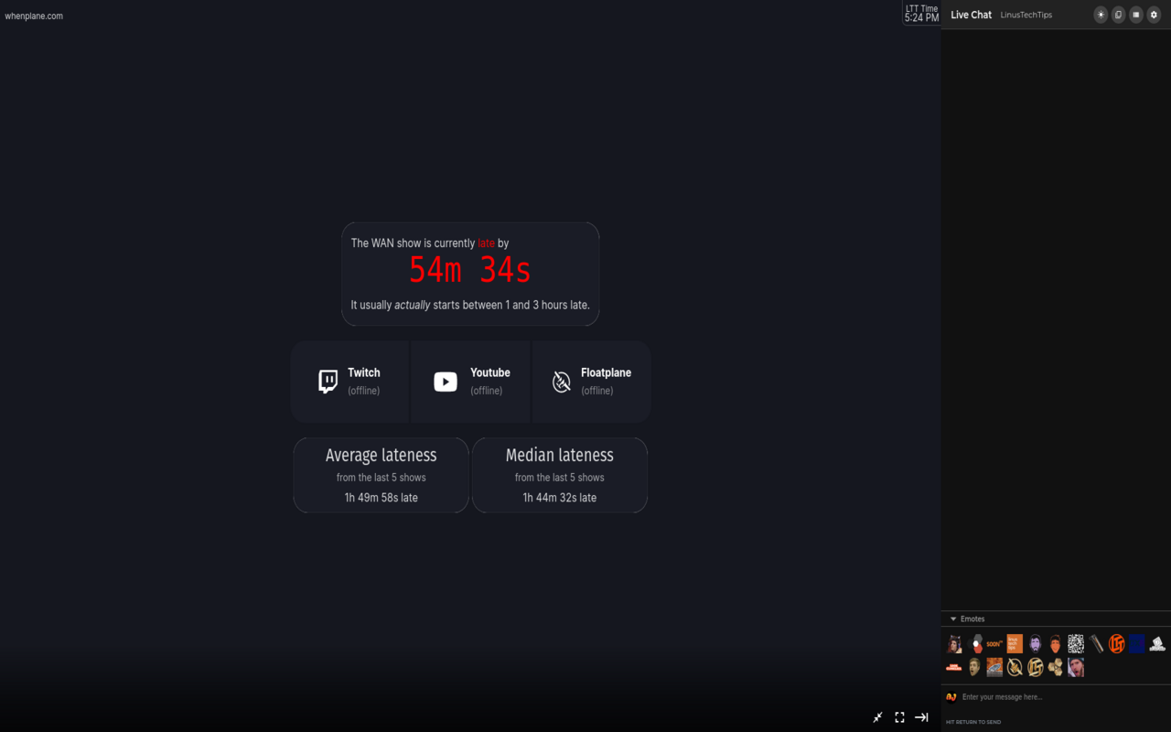1171x732 pixels.
Task: Visit the whenplane.com link
Action: (34, 16)
